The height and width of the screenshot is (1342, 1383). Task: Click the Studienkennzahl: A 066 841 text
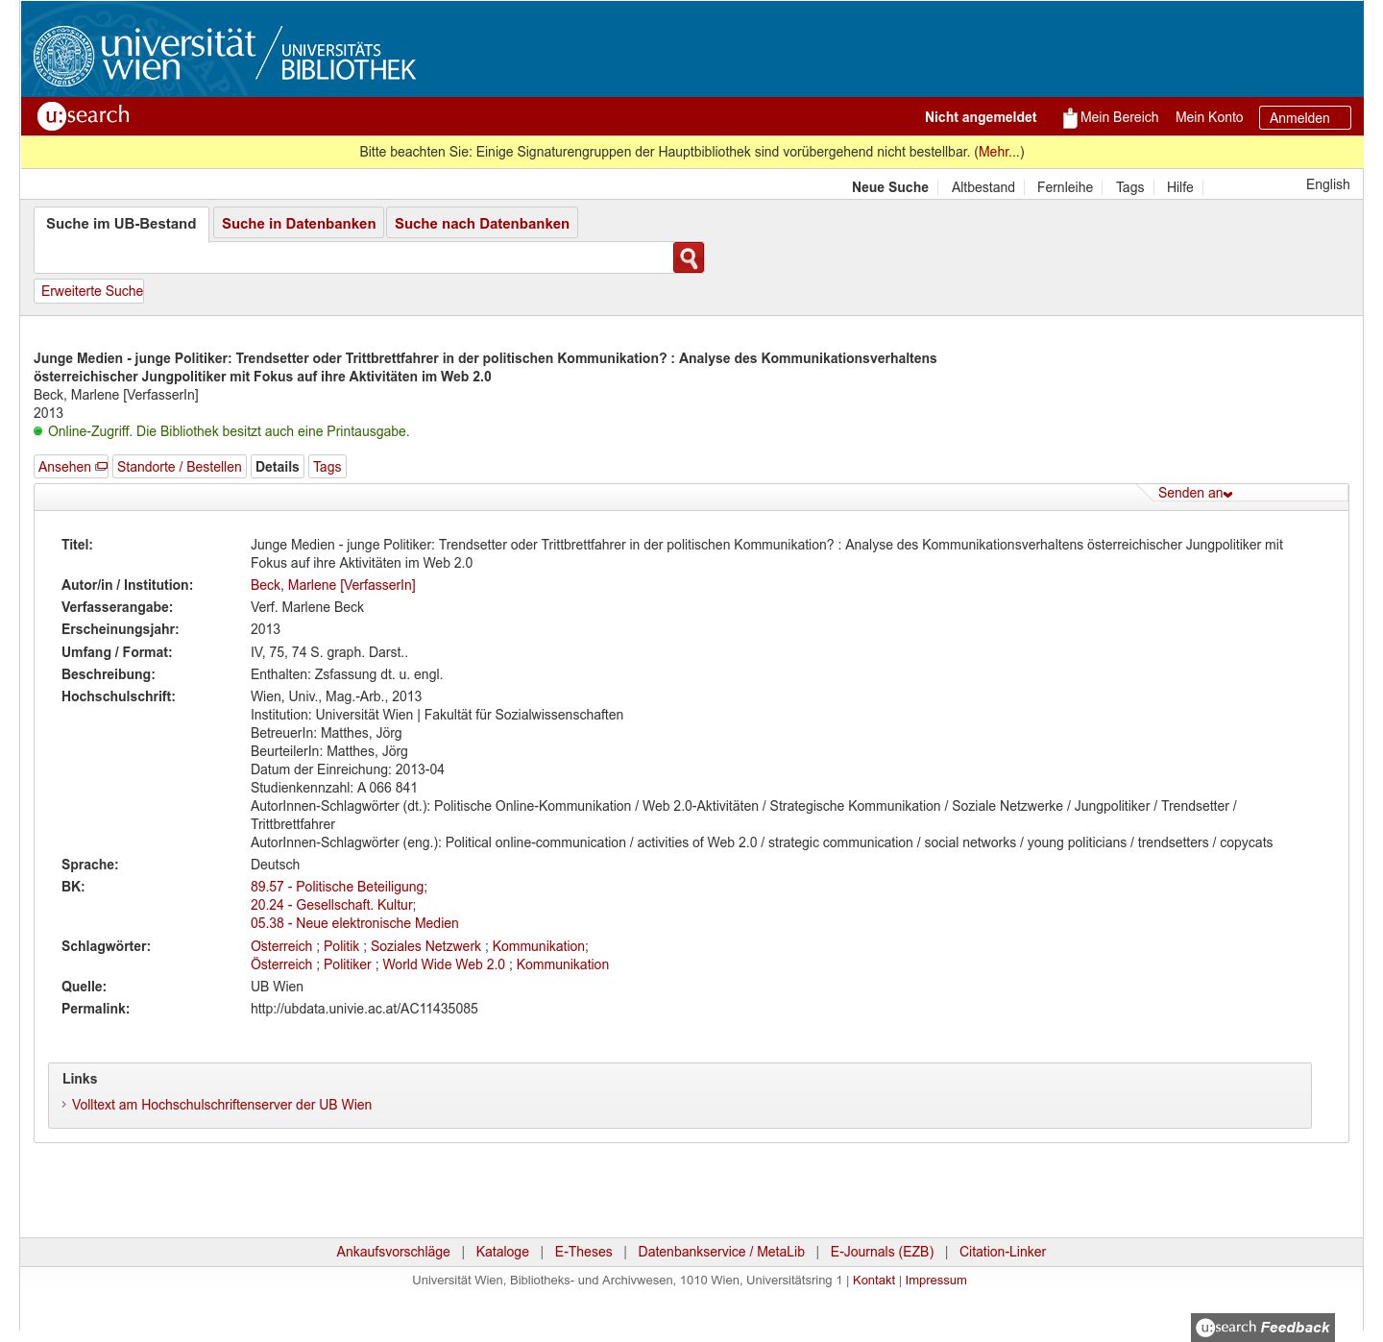(x=334, y=788)
